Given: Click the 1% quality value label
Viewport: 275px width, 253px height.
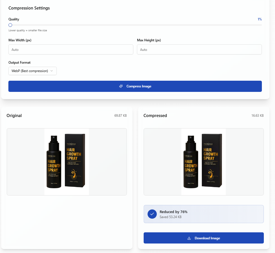Looking at the screenshot, I should pos(260,19).
